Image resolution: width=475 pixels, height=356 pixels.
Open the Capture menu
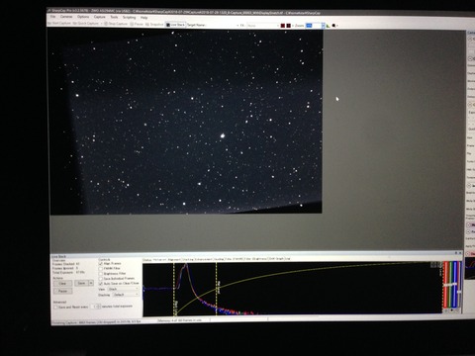99,17
